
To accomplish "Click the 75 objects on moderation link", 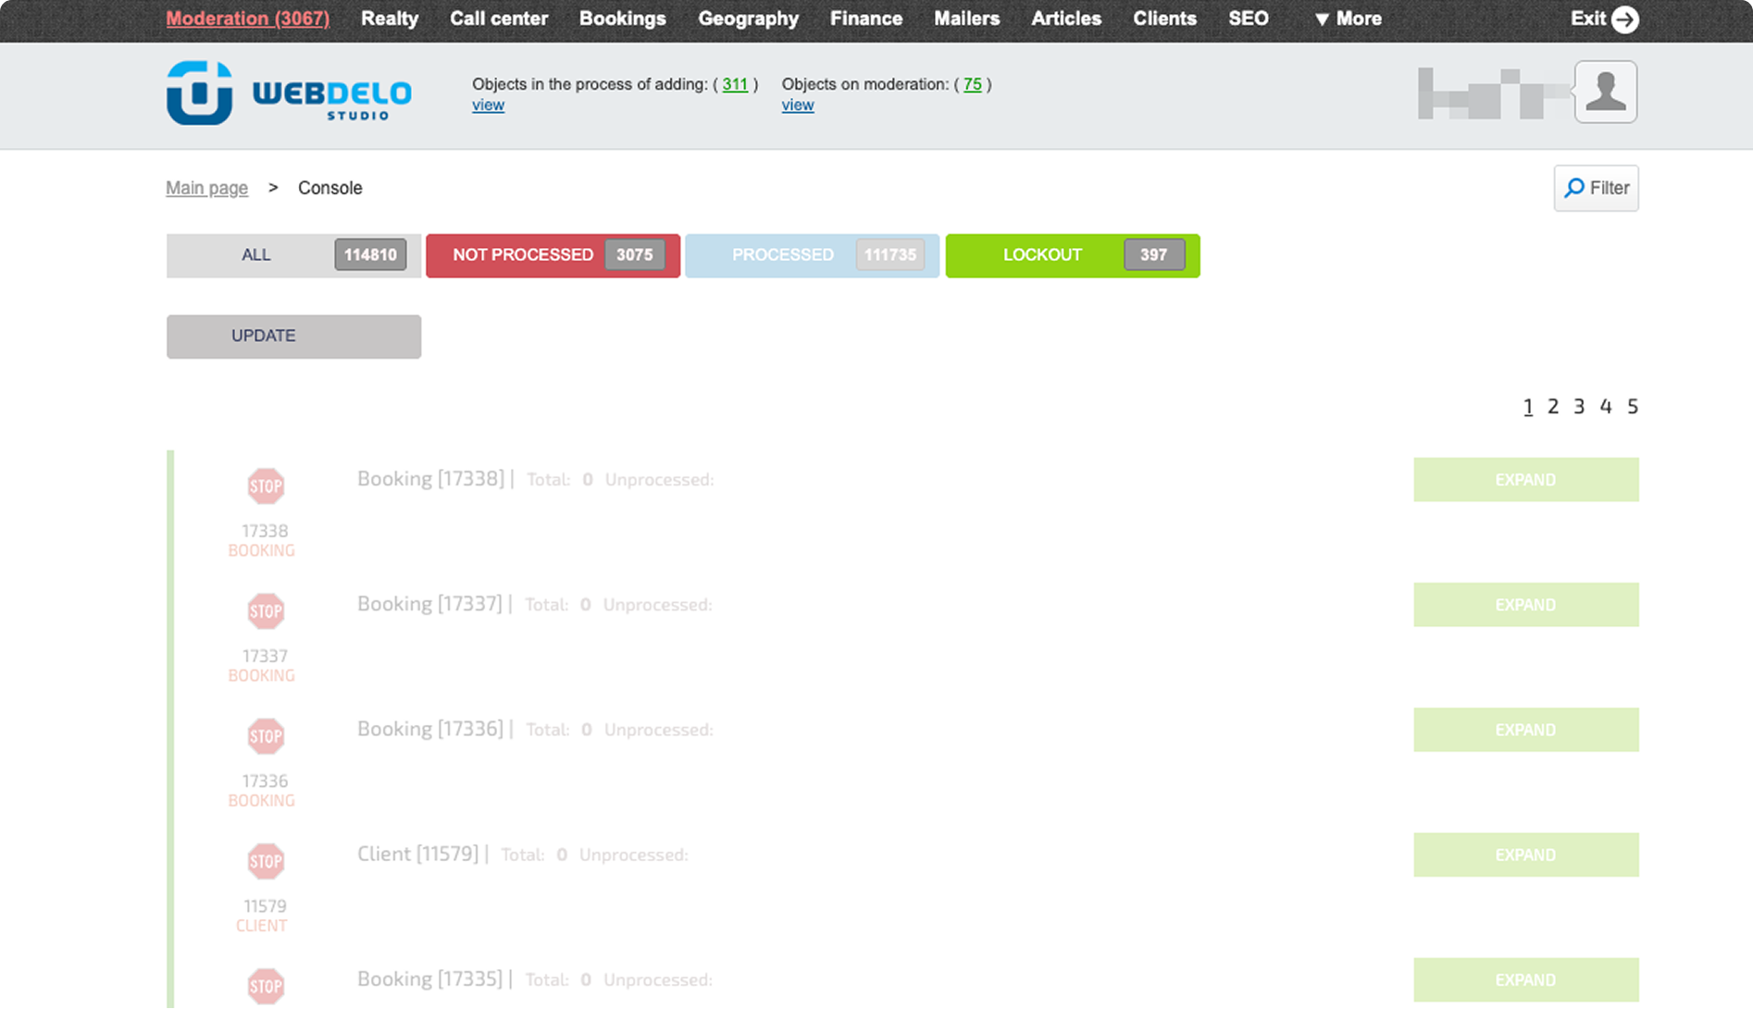I will 972,84.
